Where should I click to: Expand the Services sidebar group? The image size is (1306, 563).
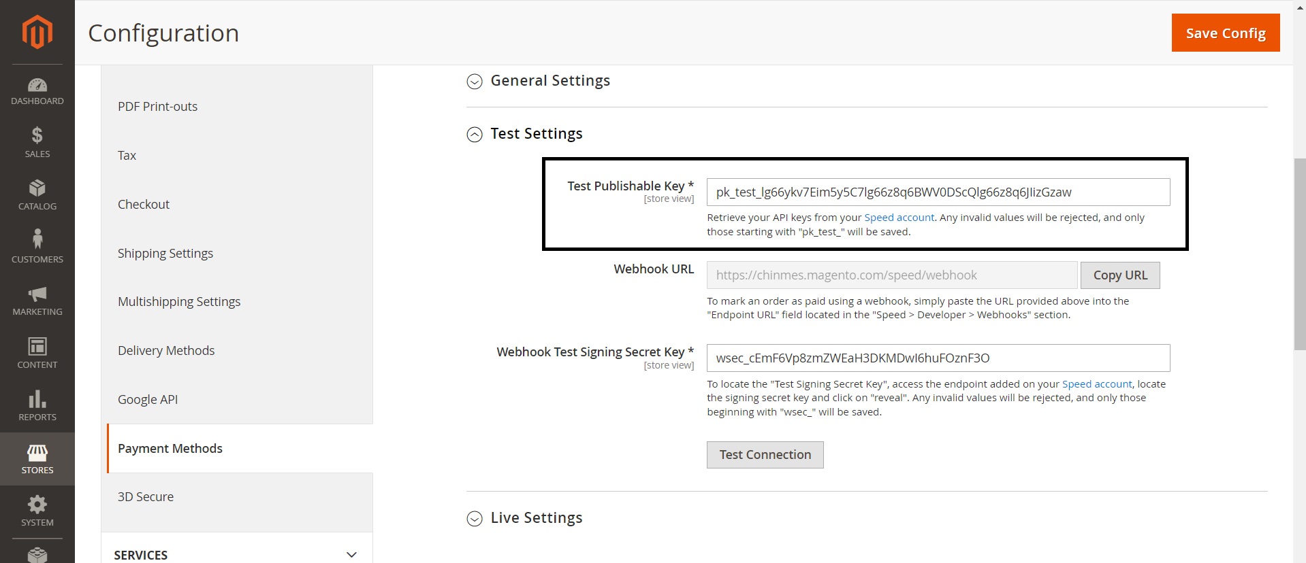[x=237, y=554]
